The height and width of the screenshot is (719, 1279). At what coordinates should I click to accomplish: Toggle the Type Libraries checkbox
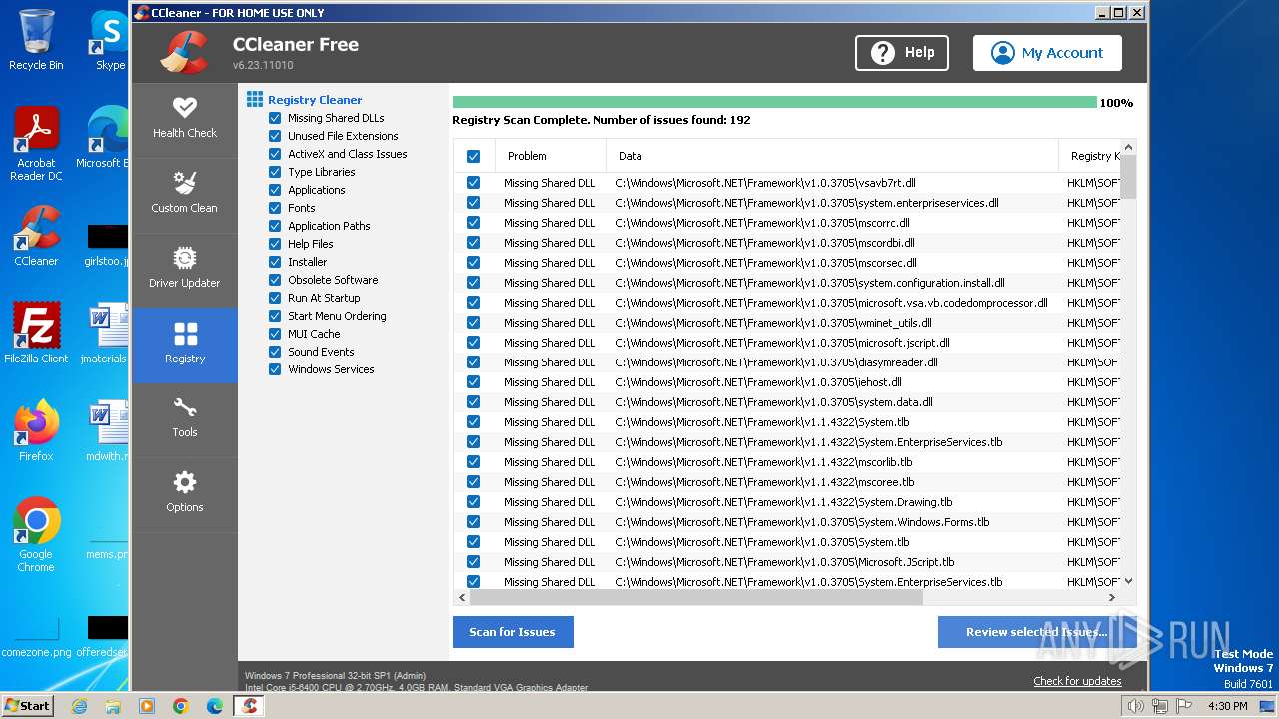pos(275,172)
